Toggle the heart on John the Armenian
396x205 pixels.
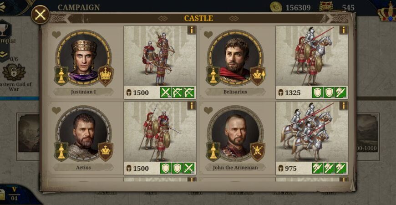point(208,110)
